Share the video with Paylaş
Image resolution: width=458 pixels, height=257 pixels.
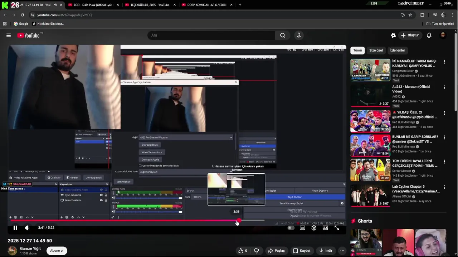[x=276, y=251]
